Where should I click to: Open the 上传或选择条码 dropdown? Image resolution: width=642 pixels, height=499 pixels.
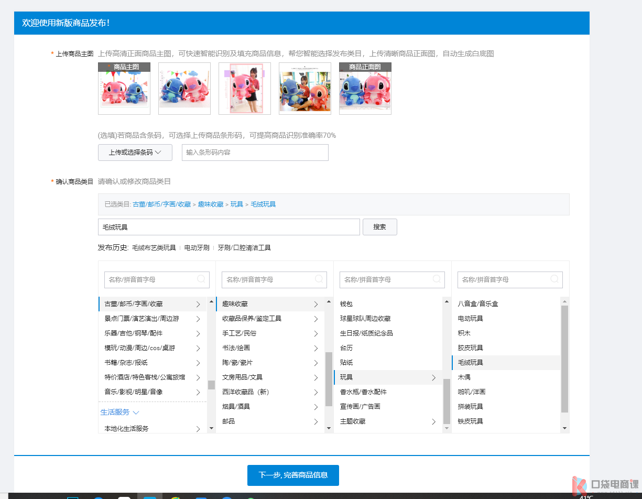(x=135, y=153)
